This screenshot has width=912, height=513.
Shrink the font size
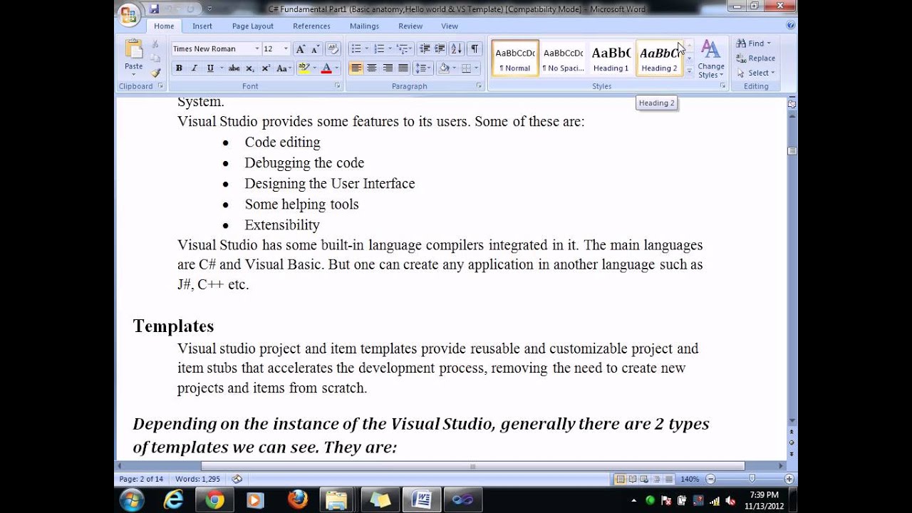point(315,48)
